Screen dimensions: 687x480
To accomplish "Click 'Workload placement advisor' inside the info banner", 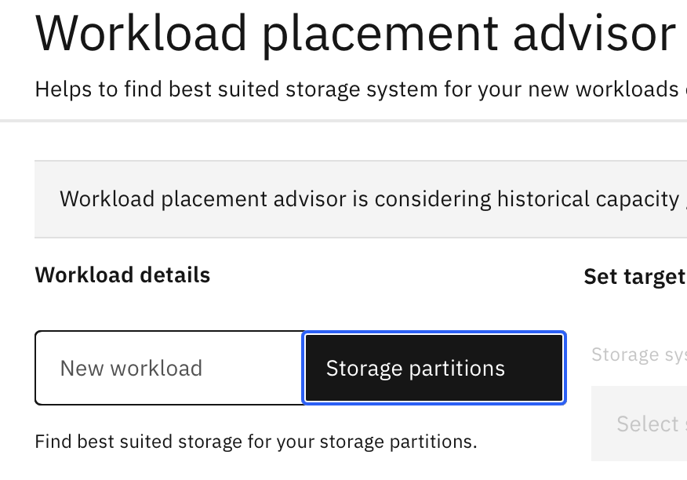I will click(x=203, y=199).
